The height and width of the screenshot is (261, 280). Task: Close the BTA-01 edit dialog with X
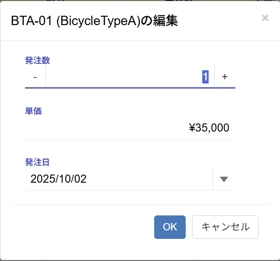[x=265, y=17]
